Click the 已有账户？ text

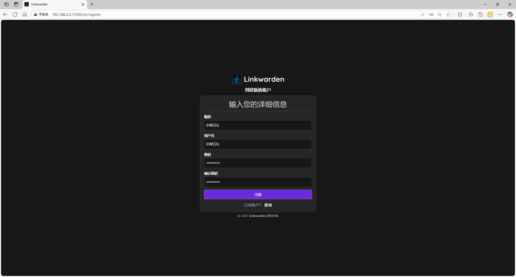pyautogui.click(x=253, y=205)
